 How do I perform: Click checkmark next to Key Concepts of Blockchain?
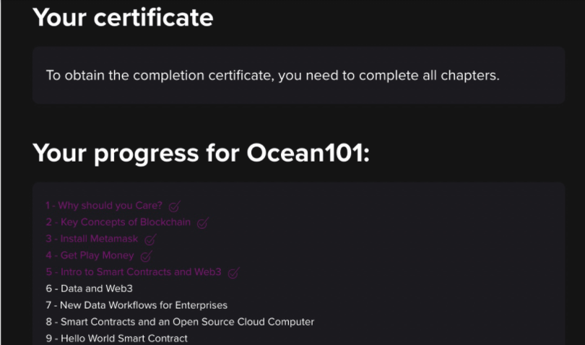[202, 223]
